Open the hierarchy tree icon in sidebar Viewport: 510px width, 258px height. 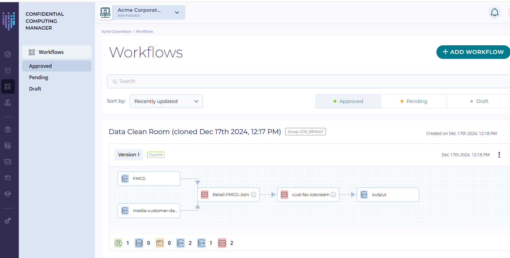pyautogui.click(x=8, y=103)
